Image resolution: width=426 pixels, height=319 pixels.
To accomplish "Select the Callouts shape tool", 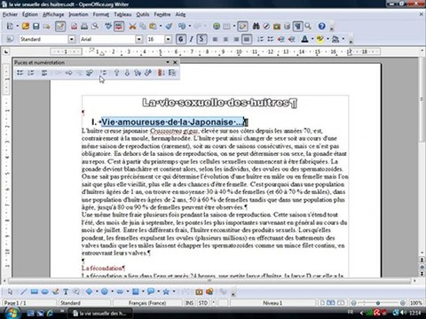I will [151, 292].
